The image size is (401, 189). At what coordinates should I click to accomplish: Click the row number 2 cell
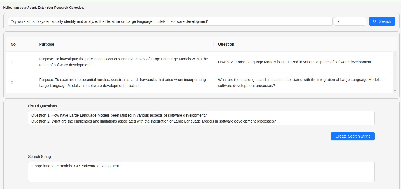[12, 83]
